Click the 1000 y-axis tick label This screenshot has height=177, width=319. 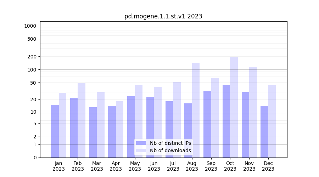point(30,26)
